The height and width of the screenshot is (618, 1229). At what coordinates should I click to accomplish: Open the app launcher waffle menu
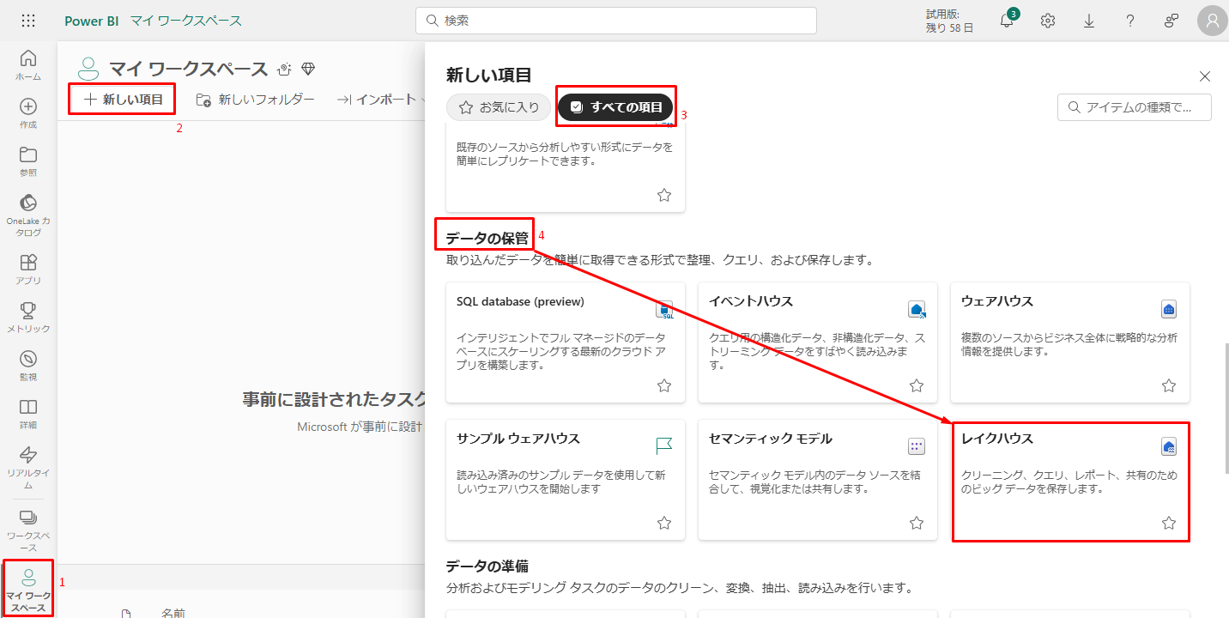click(x=27, y=21)
